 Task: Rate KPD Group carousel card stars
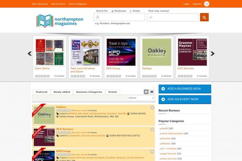coord(114,76)
